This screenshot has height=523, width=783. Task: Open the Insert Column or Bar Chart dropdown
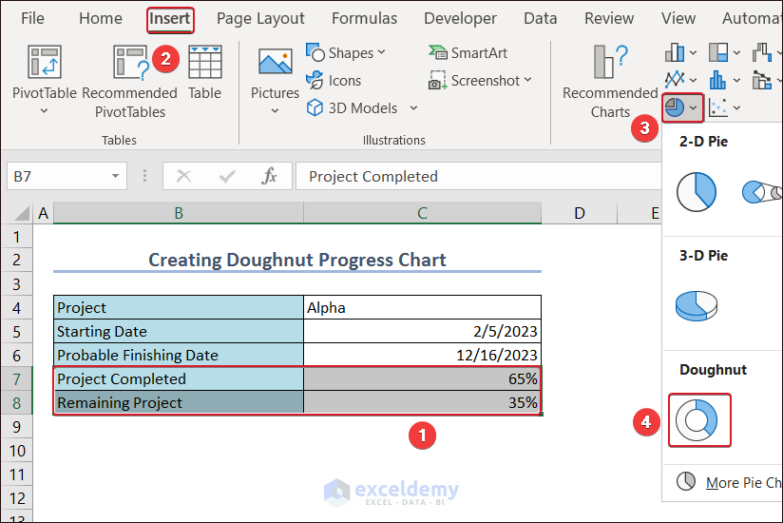[680, 52]
